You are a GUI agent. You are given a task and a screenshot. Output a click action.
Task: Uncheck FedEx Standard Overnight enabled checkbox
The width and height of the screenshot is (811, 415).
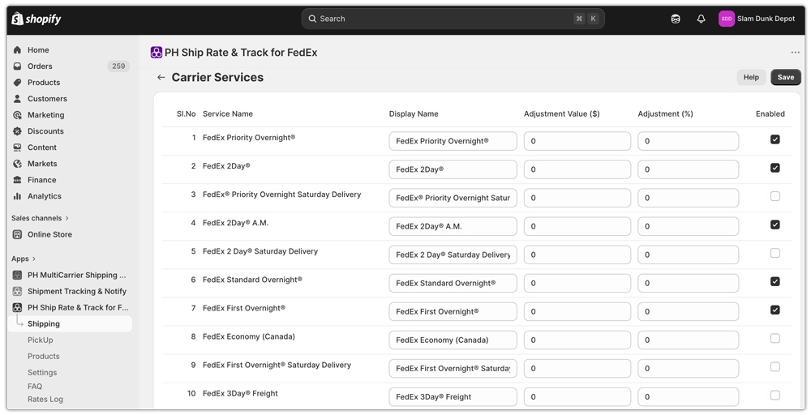(775, 281)
